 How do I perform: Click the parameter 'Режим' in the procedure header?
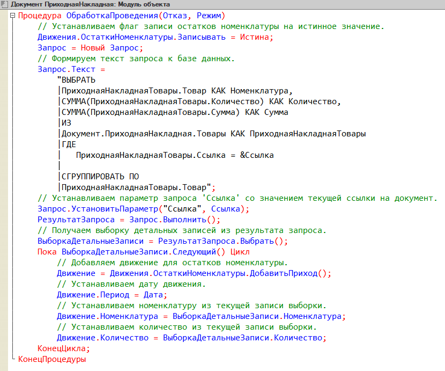point(209,16)
